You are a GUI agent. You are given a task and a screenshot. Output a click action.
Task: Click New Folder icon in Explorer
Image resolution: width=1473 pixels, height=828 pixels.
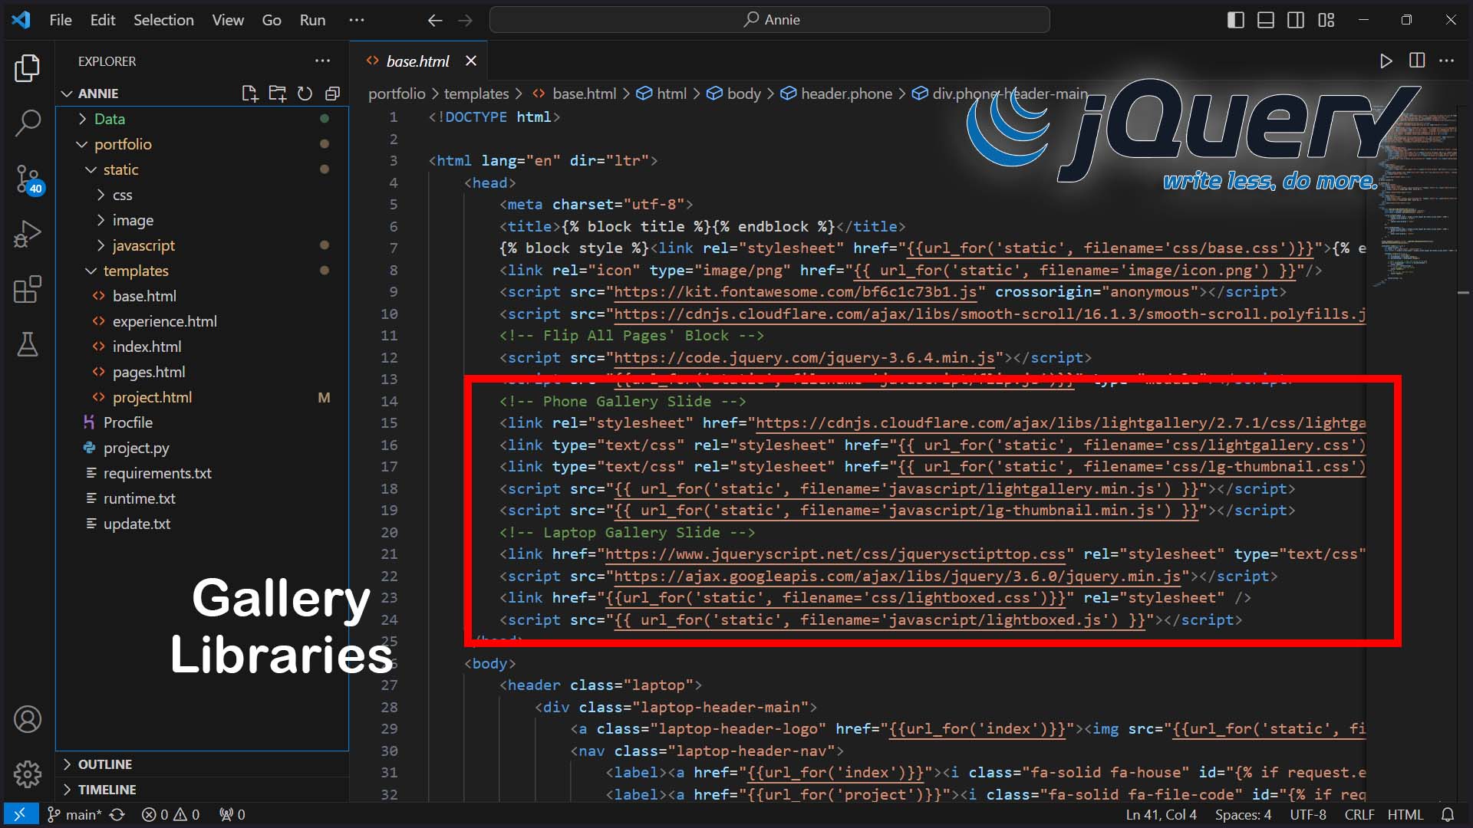[x=277, y=94]
